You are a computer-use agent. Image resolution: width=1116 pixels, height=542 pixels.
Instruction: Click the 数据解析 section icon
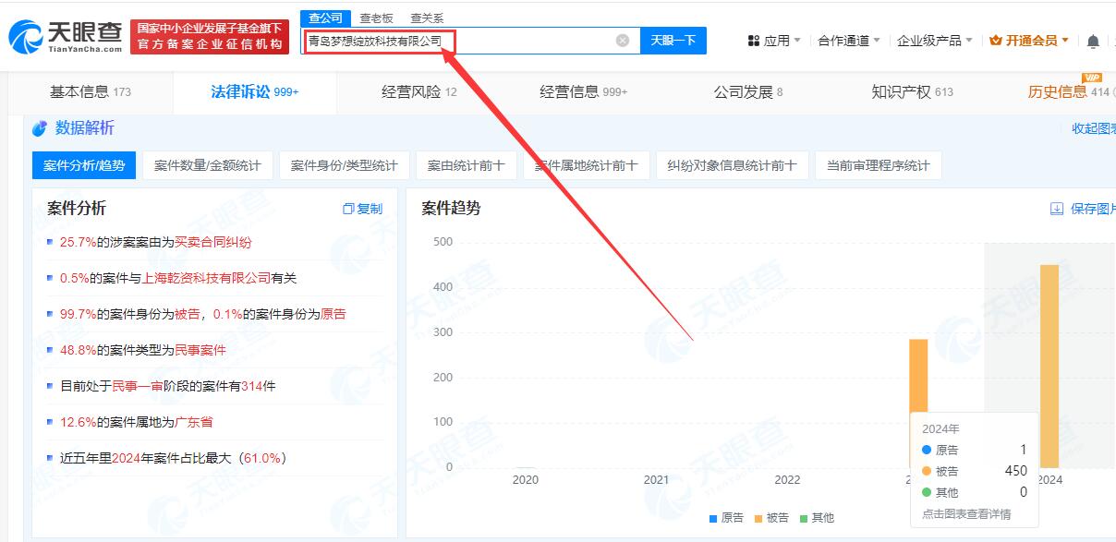click(x=40, y=128)
